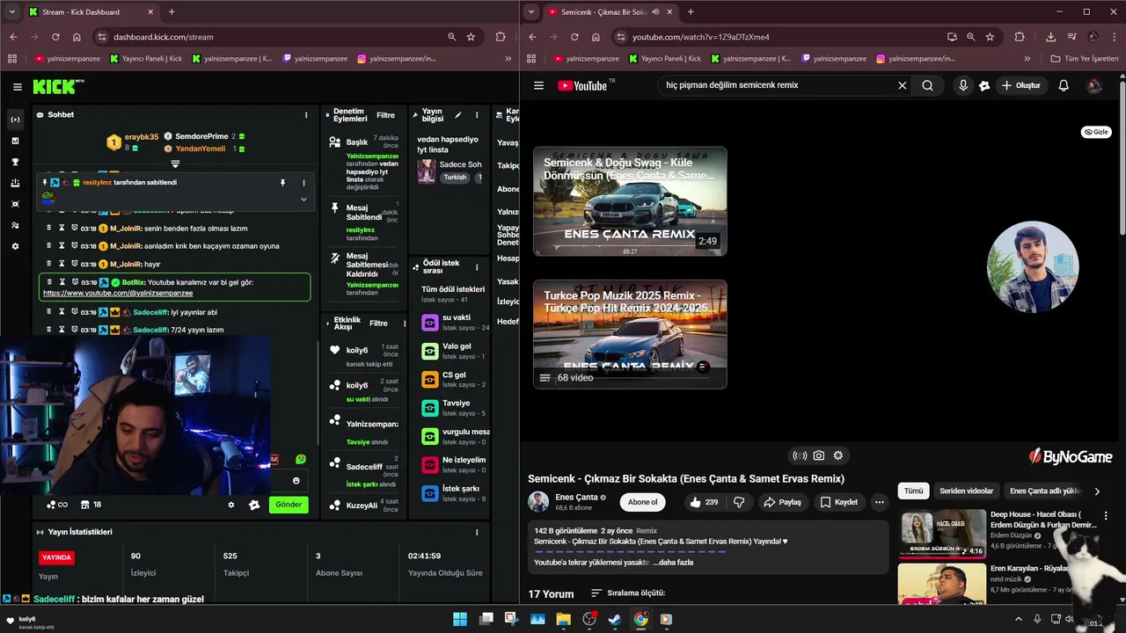Image resolution: width=1126 pixels, height=633 pixels.
Task: Start YouTube voice search with the microphone
Action: (x=963, y=86)
